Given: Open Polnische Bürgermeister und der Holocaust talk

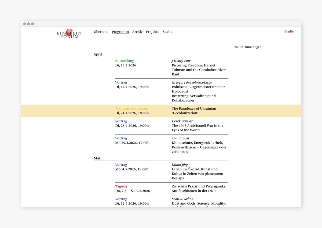Looking at the screenshot, I should 198,89.
